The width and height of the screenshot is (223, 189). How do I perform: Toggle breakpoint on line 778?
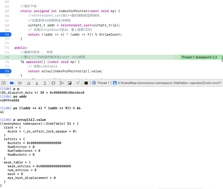(x=6, y=71)
